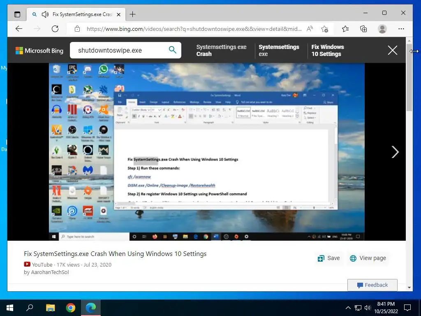Click scrollbar down arrow
The width and height of the screenshot is (421, 316).
click(409, 288)
